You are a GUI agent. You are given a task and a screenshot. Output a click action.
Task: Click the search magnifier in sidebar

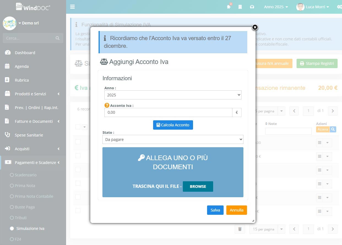click(58, 38)
